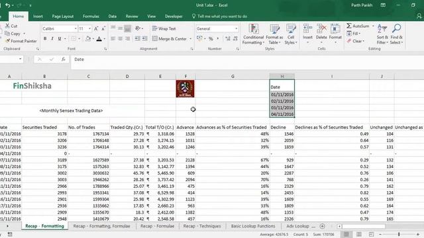The height and width of the screenshot is (238, 424).
Task: Open Cell Styles gallery
Action: pyautogui.click(x=291, y=34)
